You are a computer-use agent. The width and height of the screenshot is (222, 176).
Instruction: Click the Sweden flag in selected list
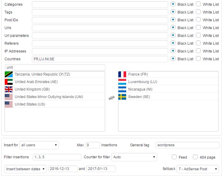tap(122, 97)
